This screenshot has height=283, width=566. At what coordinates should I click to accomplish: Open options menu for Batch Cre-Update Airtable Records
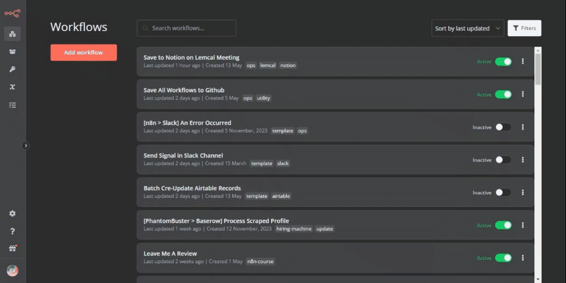click(x=522, y=192)
